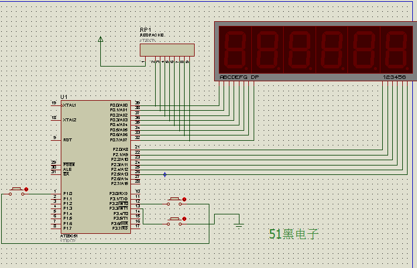Viewport: 417px width, 268px height.
Task: Click the P0.7/AD7 pin label
Action: (x=119, y=140)
